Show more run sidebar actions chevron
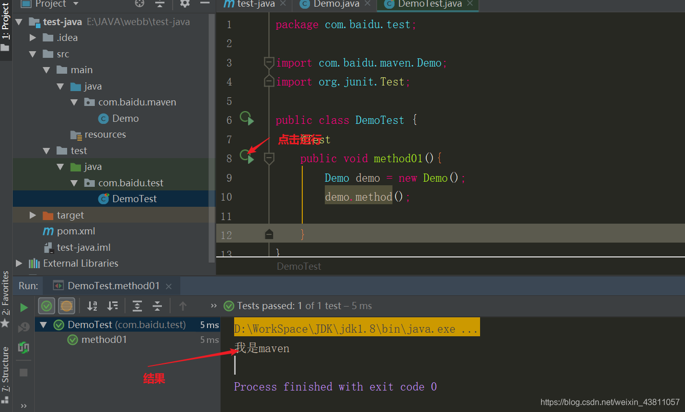This screenshot has height=412, width=685. click(24, 406)
